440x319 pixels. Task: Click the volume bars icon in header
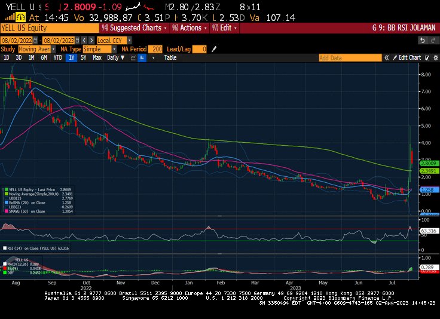[10, 17]
